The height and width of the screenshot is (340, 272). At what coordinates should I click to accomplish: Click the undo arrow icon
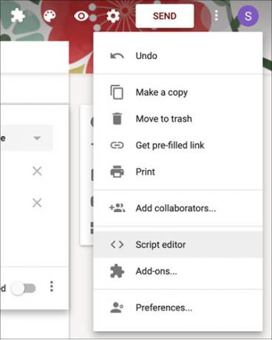[117, 56]
